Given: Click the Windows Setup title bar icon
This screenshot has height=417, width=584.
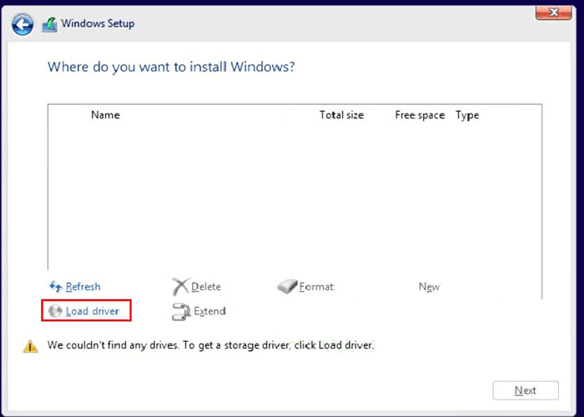Looking at the screenshot, I should click(49, 24).
